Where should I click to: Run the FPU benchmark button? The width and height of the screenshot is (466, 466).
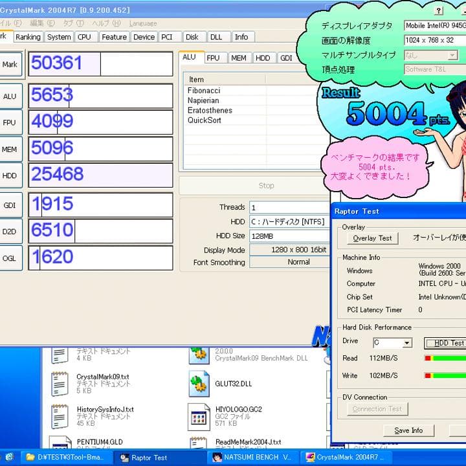click(x=11, y=123)
